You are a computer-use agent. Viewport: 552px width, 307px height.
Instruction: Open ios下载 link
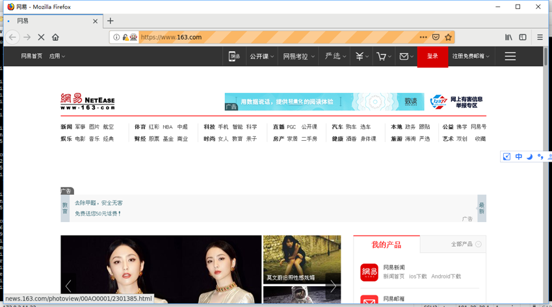417,276
